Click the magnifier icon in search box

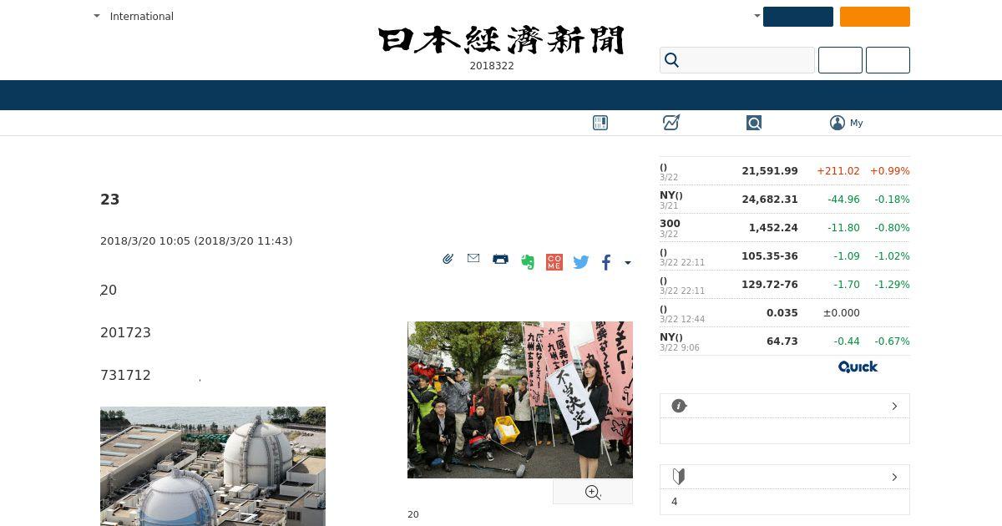(x=672, y=60)
